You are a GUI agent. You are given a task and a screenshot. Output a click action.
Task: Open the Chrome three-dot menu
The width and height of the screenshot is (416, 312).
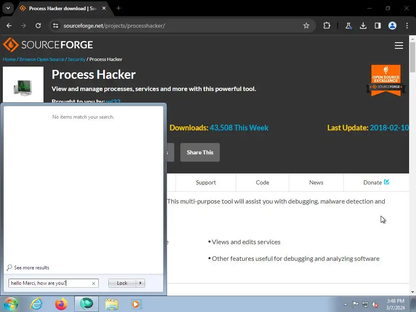(407, 26)
